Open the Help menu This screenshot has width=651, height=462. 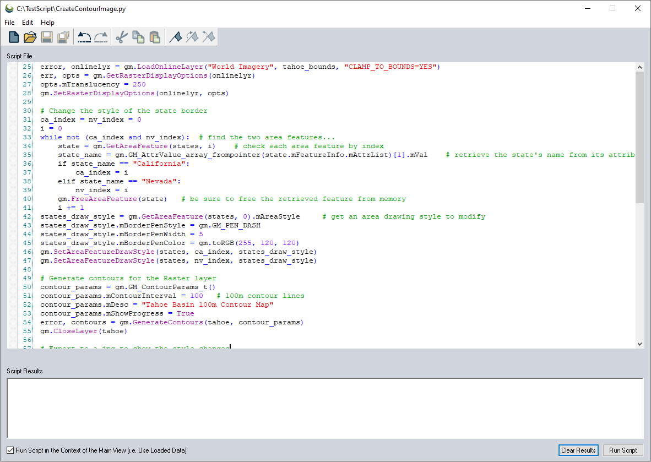[47, 23]
